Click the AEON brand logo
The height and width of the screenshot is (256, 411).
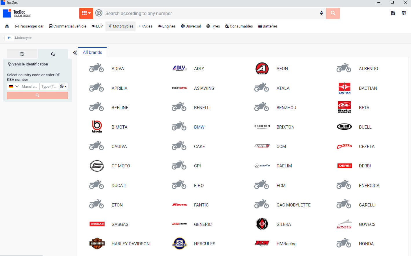pos(262,69)
